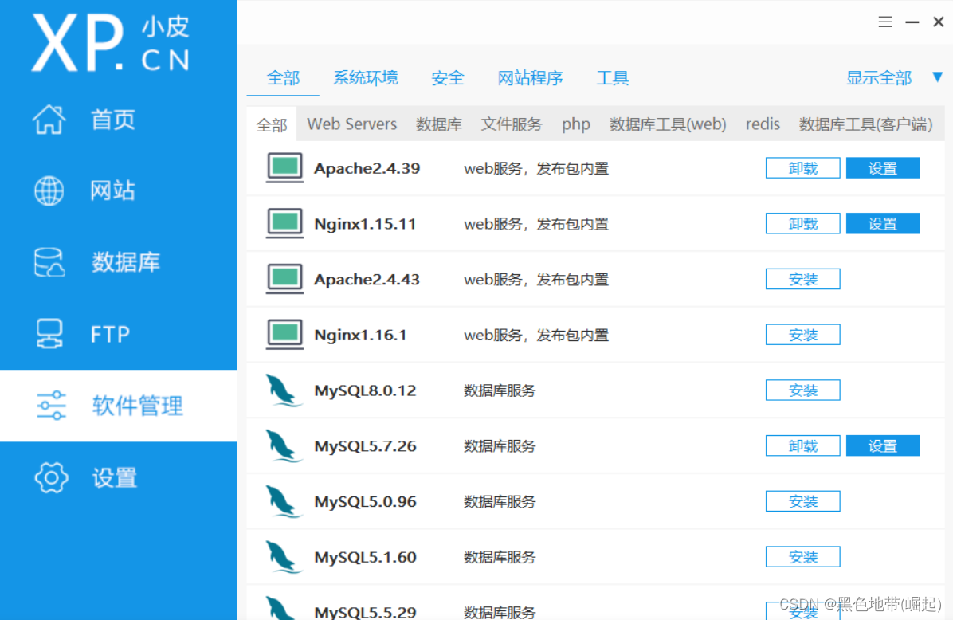Switch to the top 全部 tab

pyautogui.click(x=283, y=78)
